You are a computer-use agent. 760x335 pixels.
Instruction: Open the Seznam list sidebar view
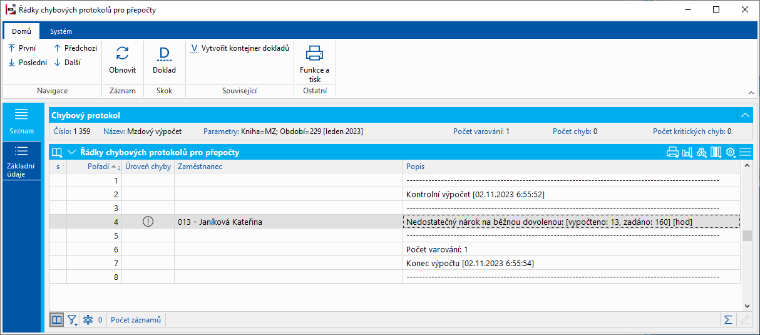(22, 121)
